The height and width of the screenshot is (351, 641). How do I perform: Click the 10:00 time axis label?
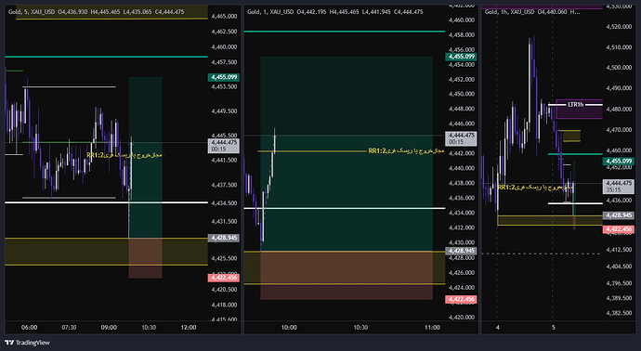[289, 327]
